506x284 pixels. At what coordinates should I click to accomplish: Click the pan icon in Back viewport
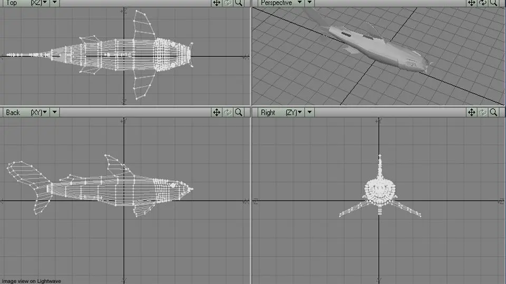point(217,112)
